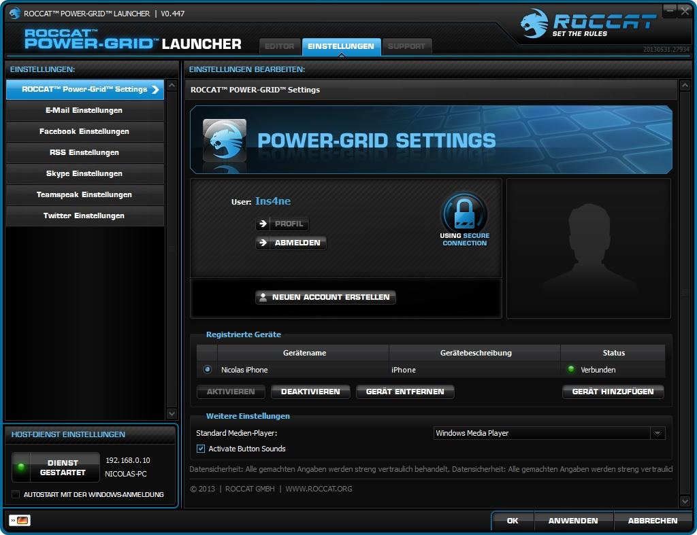Open the Support tab
The image size is (697, 535).
coord(406,46)
